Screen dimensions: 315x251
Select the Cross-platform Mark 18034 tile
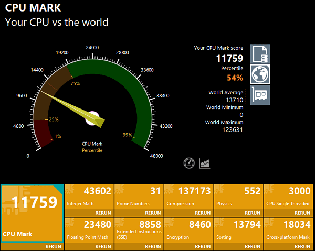[x=288, y=231]
